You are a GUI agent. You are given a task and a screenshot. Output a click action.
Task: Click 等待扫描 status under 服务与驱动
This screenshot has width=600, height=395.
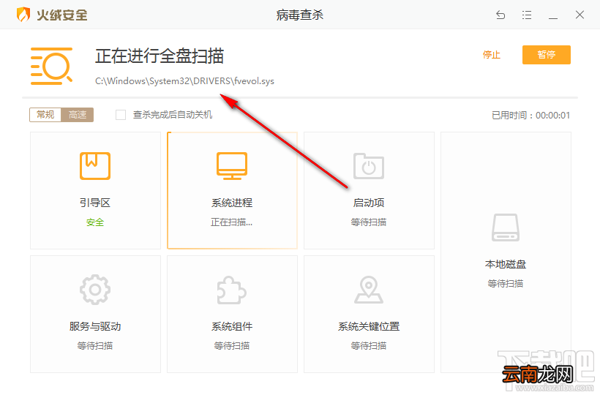95,346
